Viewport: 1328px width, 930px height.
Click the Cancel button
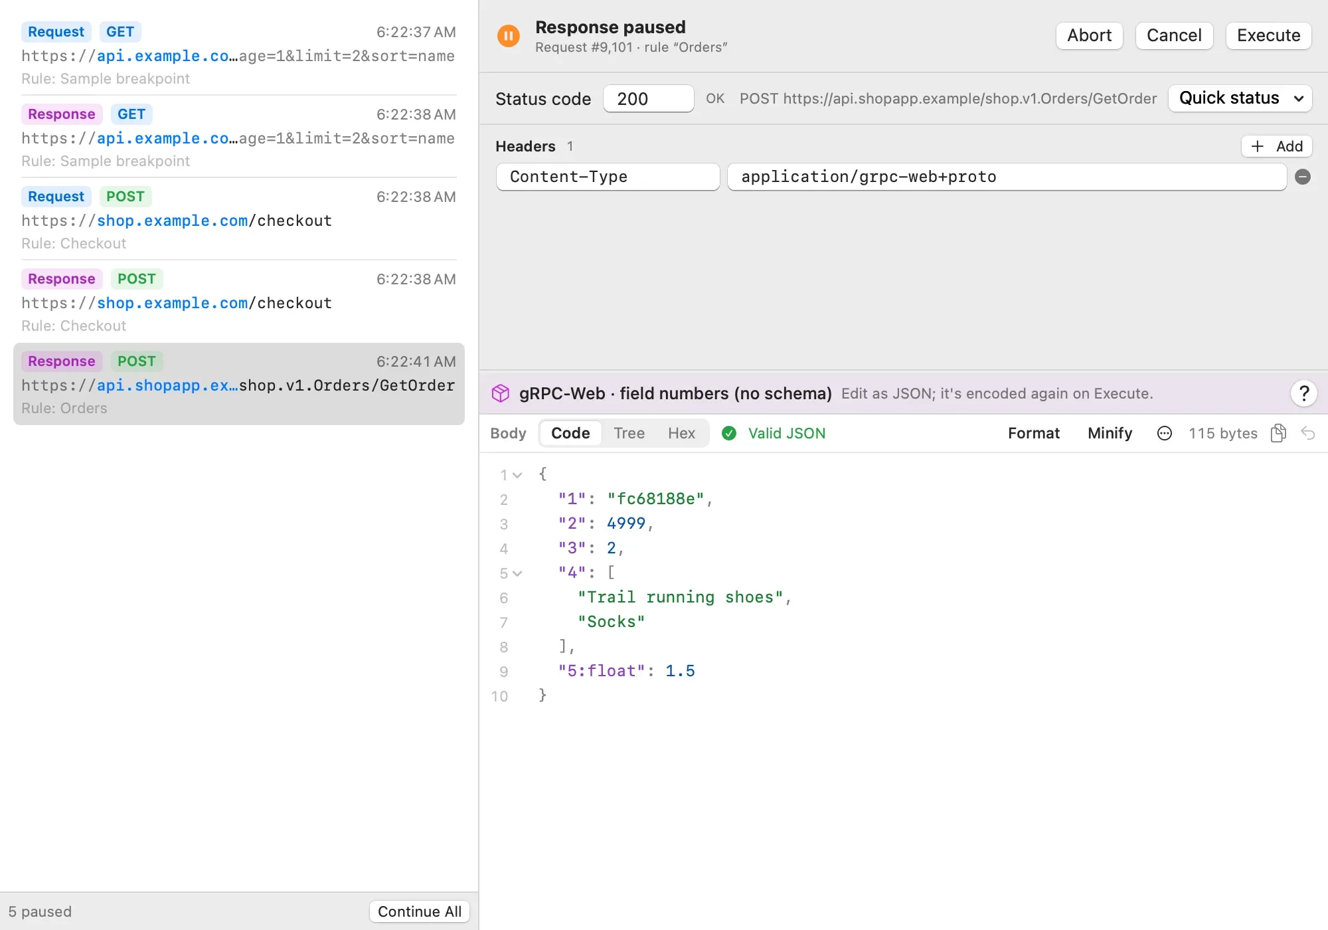[1174, 35]
